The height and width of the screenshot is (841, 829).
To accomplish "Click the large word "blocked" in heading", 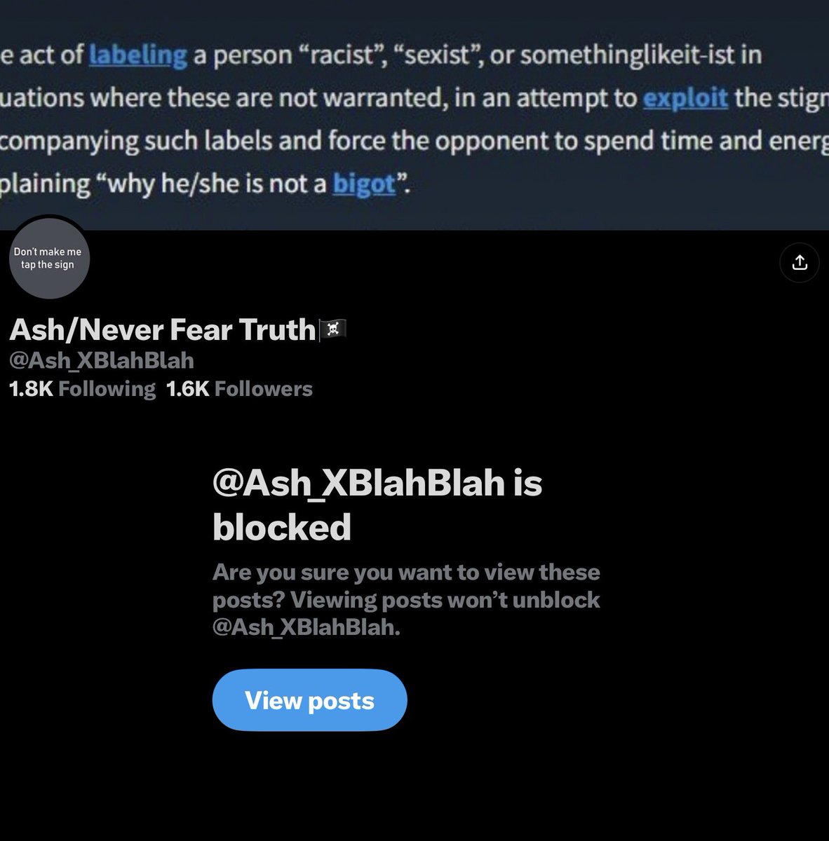I will tap(282, 527).
